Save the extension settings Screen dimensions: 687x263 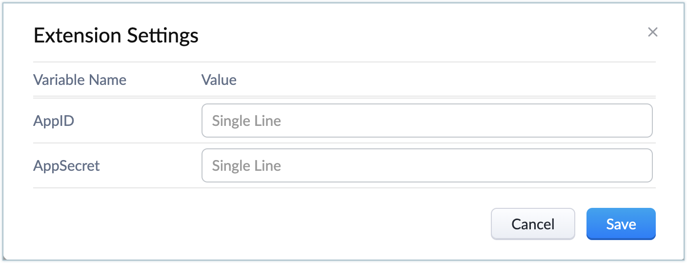point(621,224)
